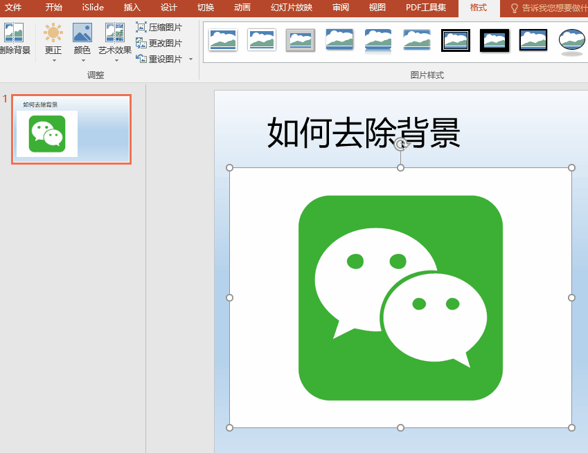Image resolution: width=588 pixels, height=453 pixels.
Task: Apply the sixth picture style with soft edges
Action: [417, 40]
